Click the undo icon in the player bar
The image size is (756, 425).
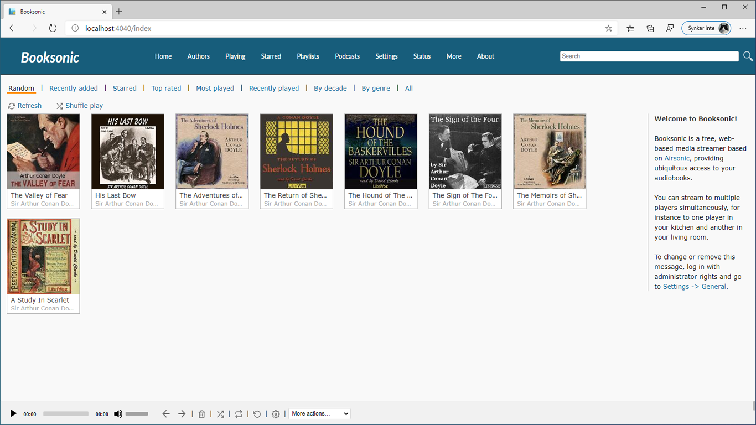pyautogui.click(x=257, y=414)
